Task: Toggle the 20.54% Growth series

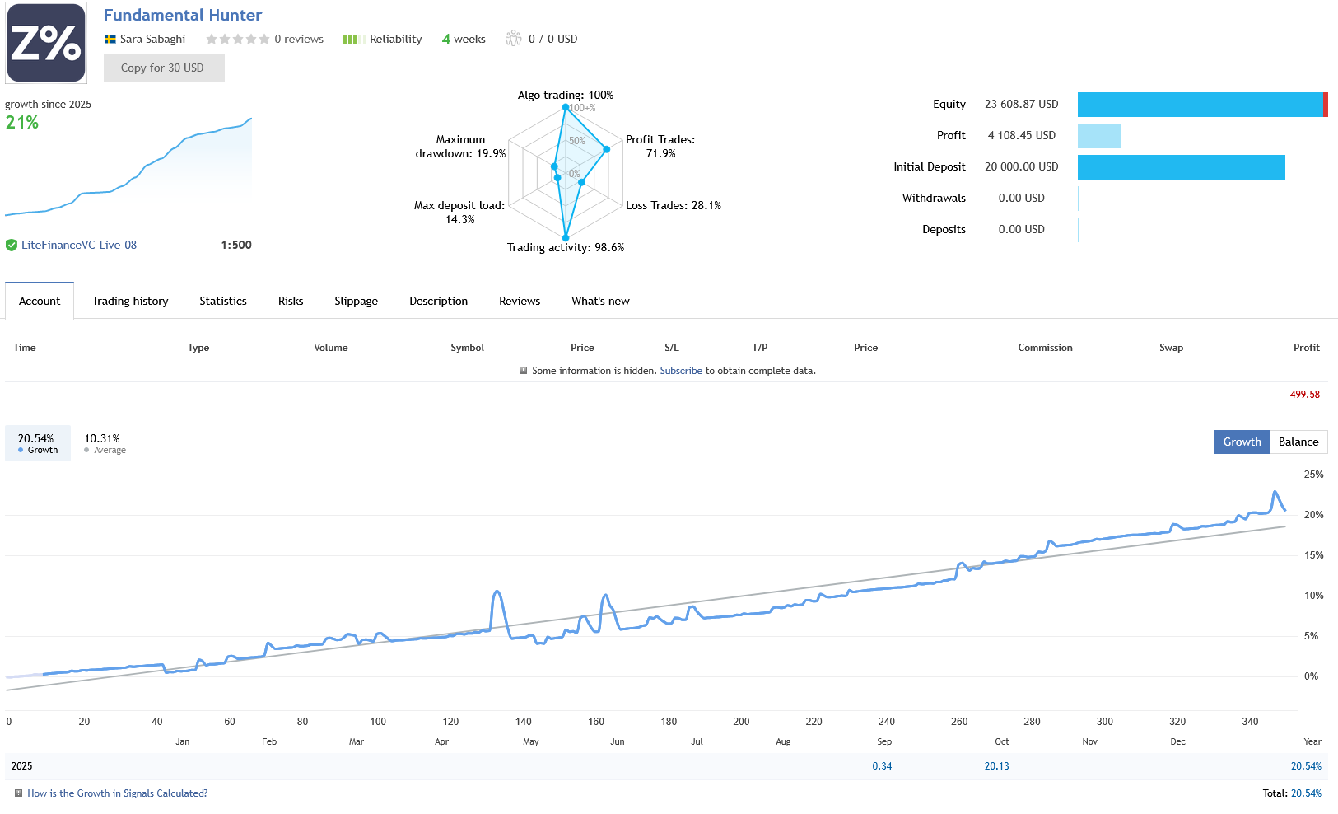Action: point(37,443)
